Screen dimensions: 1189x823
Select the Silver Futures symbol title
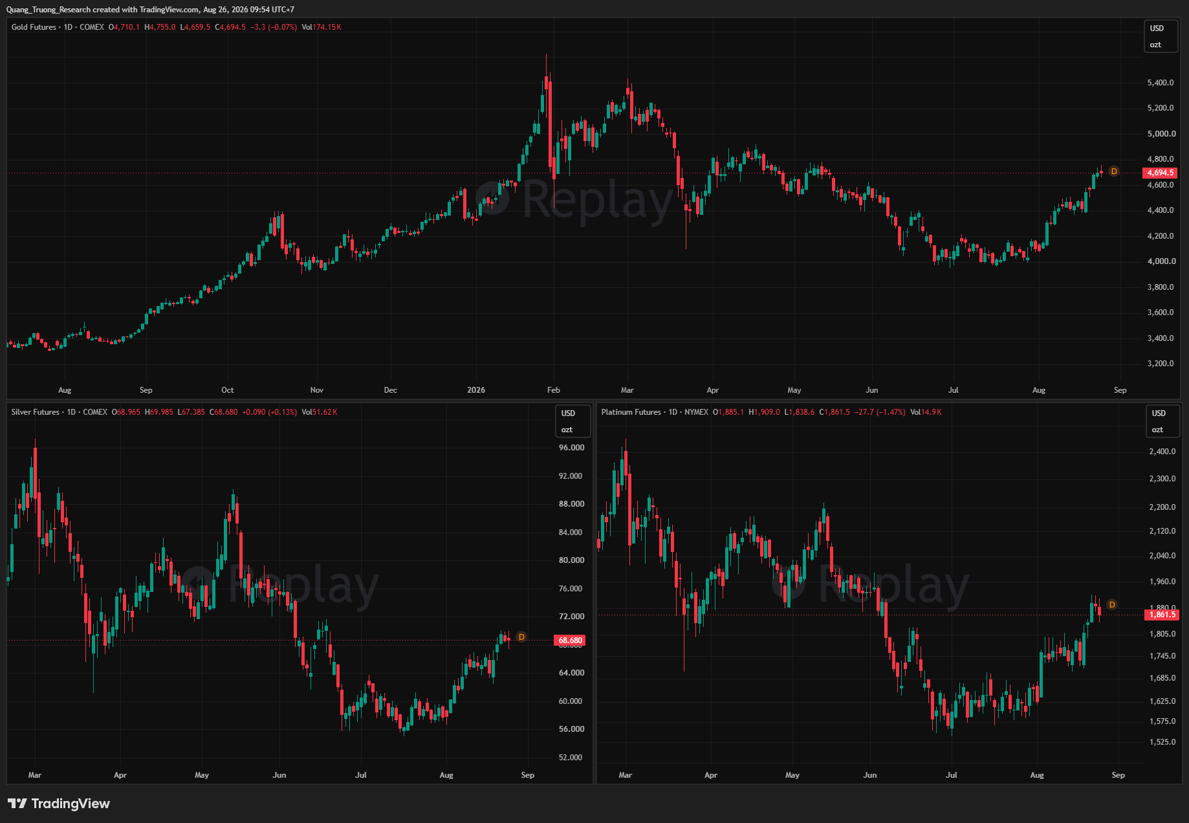[36, 412]
